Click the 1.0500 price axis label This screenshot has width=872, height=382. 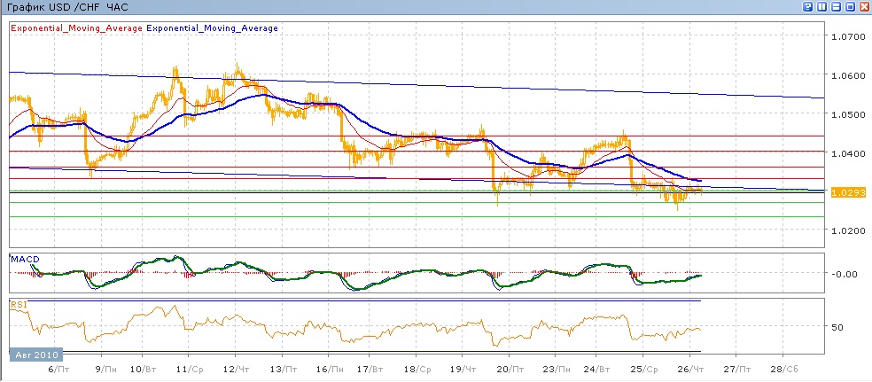847,114
